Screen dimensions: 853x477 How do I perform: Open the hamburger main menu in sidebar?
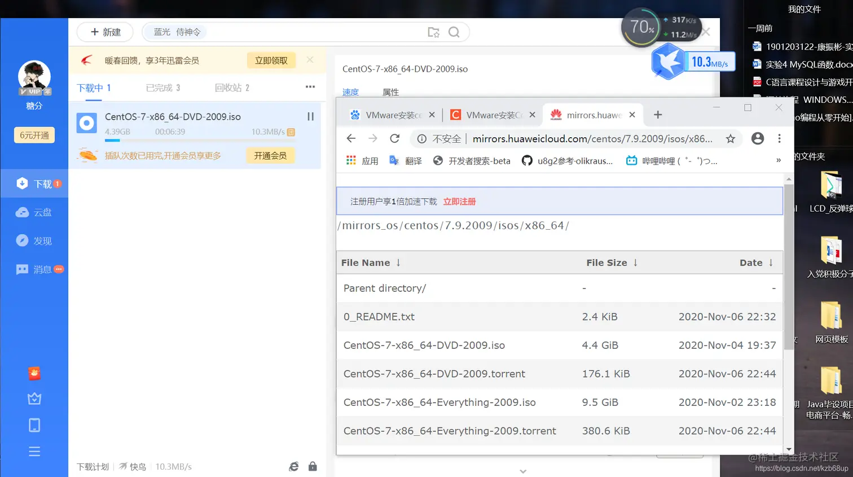(x=34, y=452)
